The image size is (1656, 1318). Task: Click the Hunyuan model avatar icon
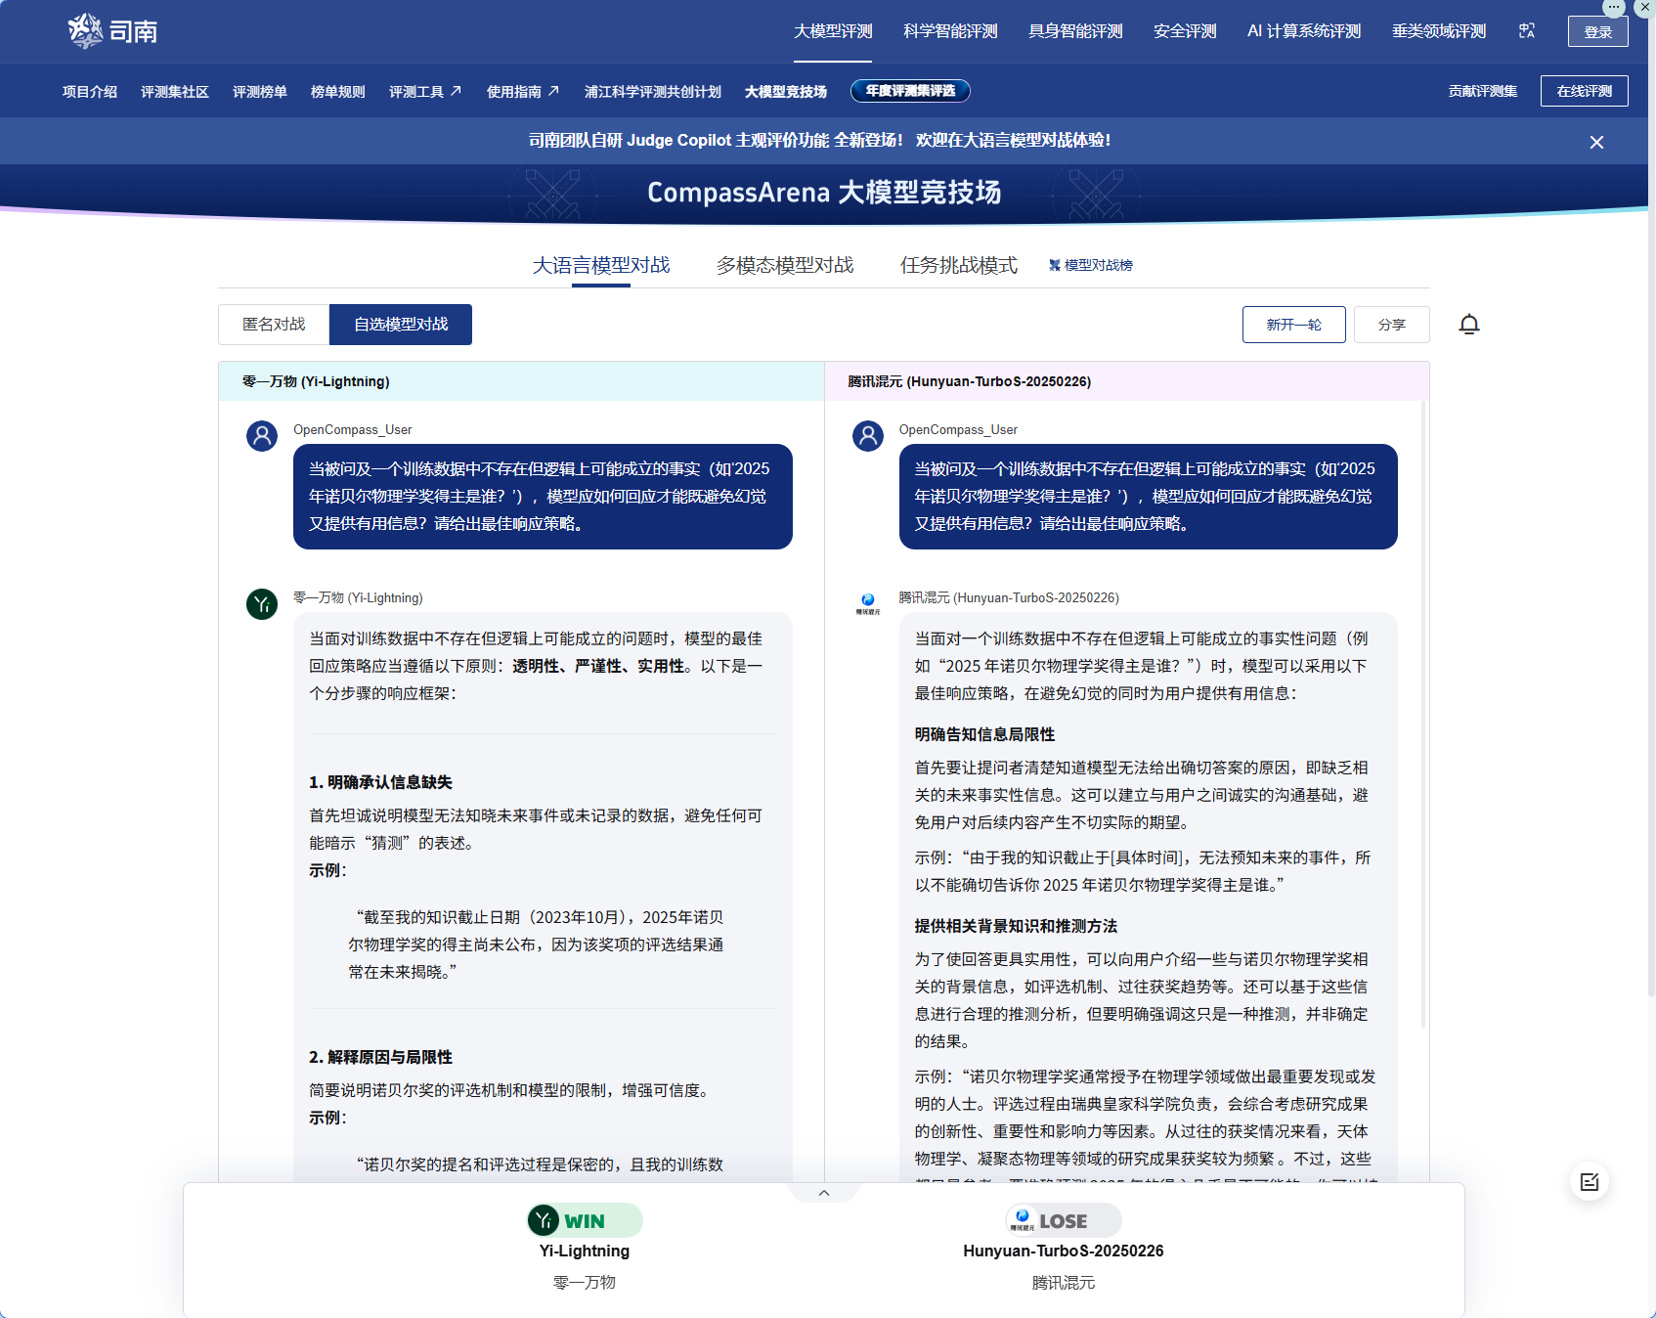click(x=868, y=604)
